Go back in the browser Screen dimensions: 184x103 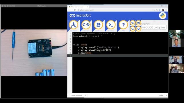click(x=69, y=10)
